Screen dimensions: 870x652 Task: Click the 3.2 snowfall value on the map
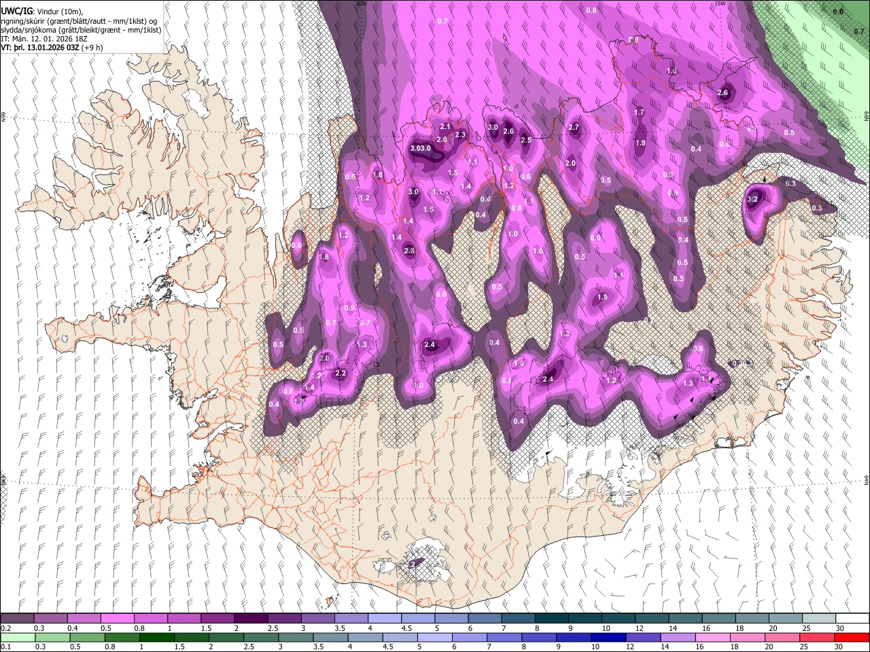pyautogui.click(x=752, y=200)
